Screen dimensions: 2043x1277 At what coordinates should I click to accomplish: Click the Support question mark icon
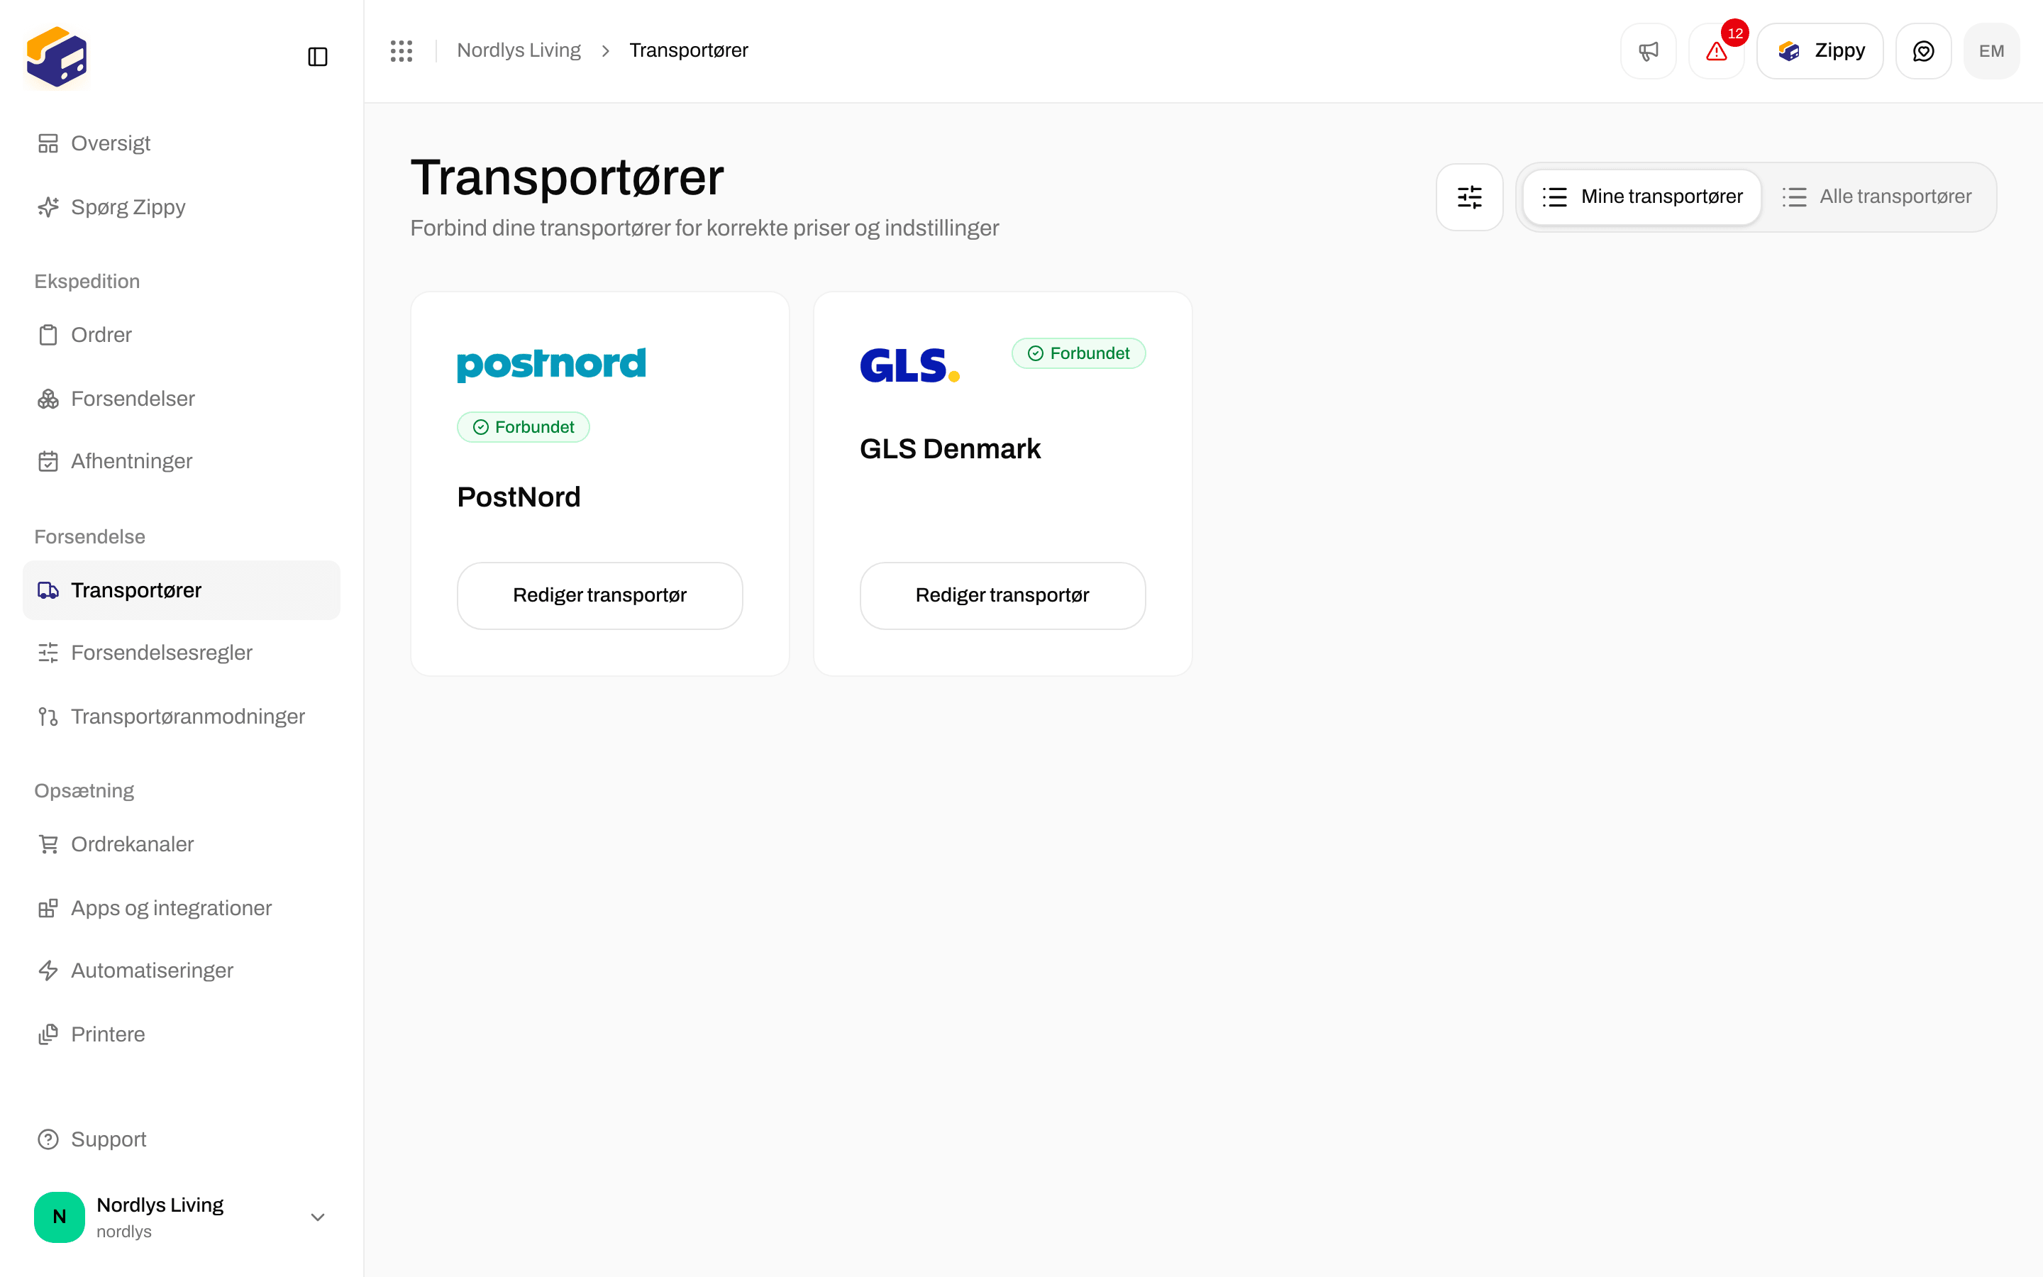point(48,1139)
